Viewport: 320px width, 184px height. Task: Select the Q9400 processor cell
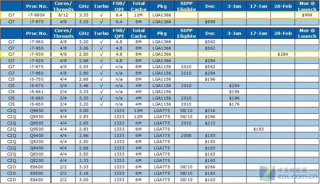(37, 136)
